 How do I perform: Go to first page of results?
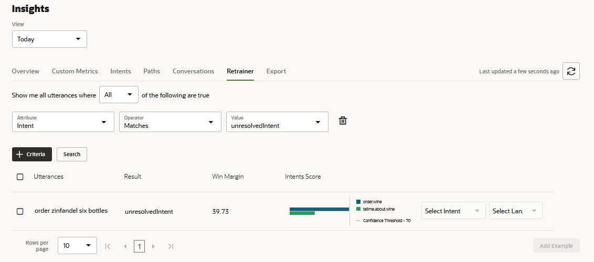[108, 246]
